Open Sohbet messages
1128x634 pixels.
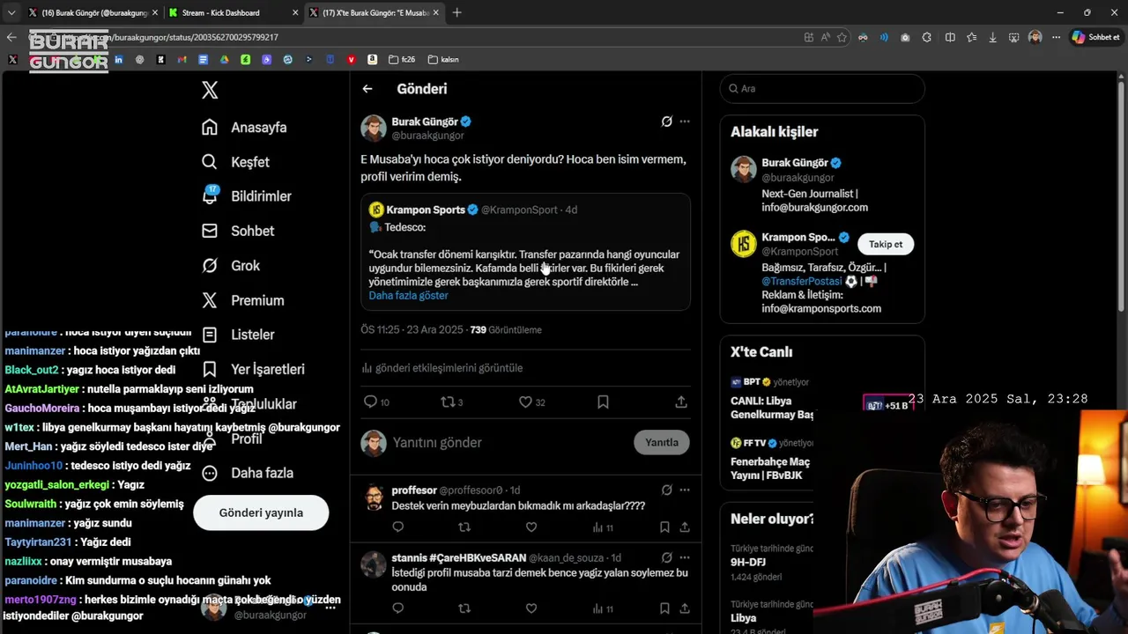238,231
